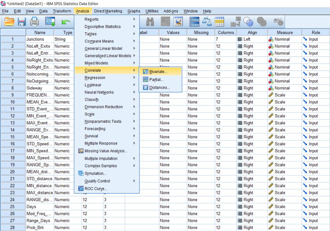Click Input role cell of Range_Days row
This screenshot has width=330, height=231.
coord(316,220)
